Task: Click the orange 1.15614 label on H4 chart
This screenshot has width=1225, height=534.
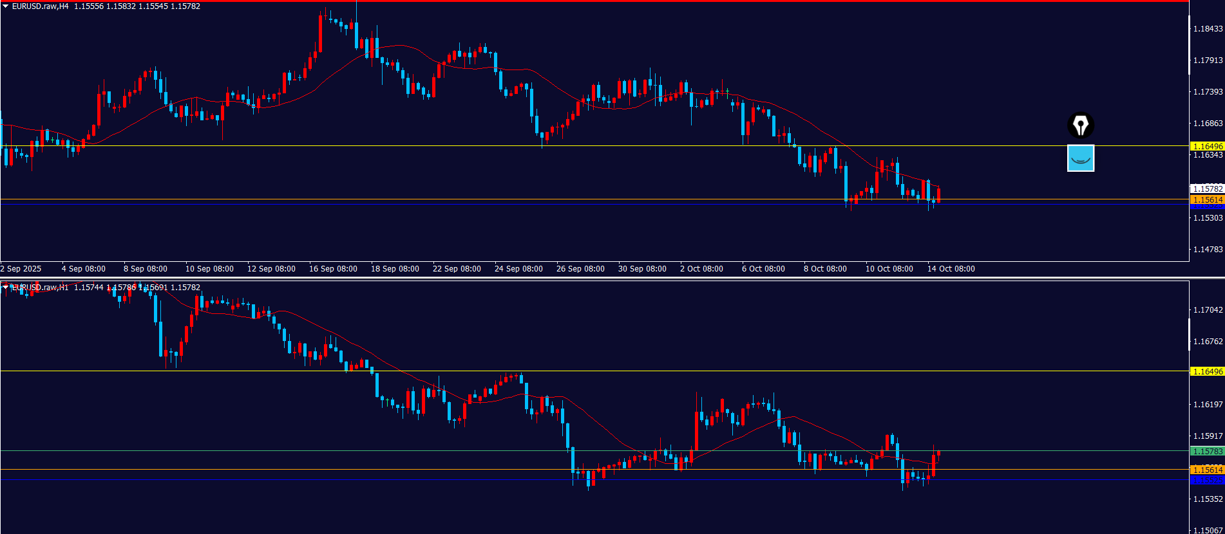Action: tap(1207, 200)
